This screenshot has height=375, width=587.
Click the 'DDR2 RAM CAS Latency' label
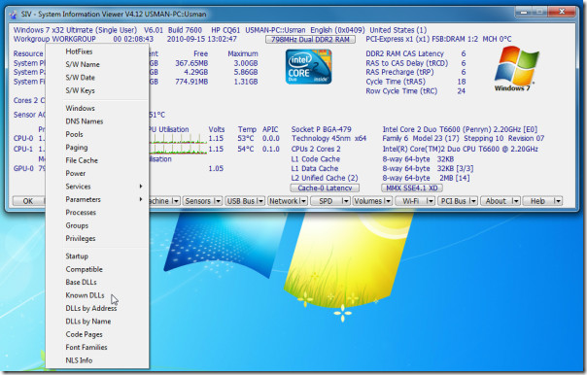pyautogui.click(x=404, y=53)
